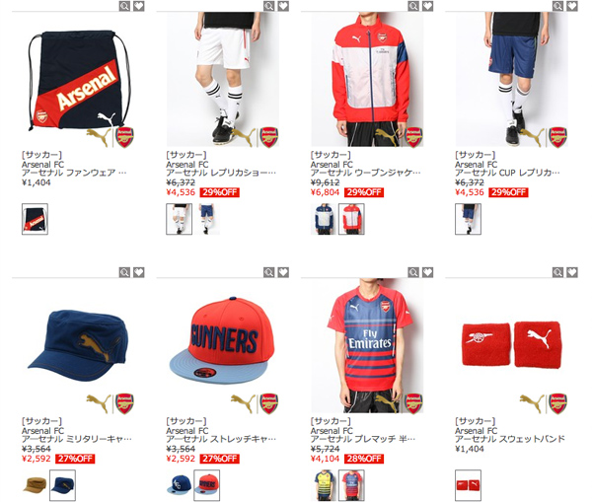This screenshot has height=502, width=592.
Task: Click zoom icon above Fly Emirates shirt
Action: pos(413,272)
